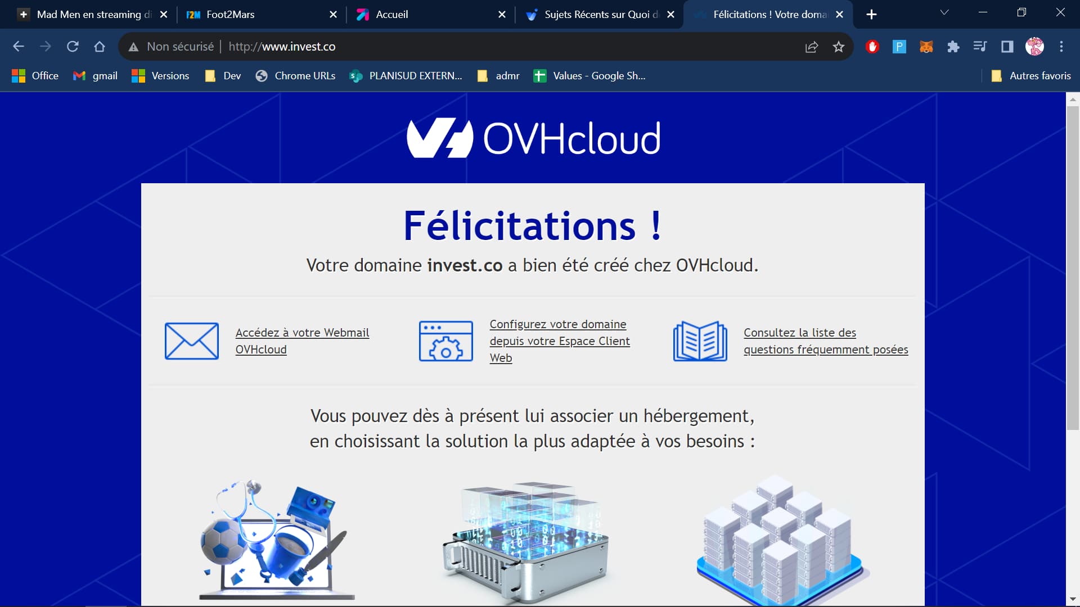Close the Félicitations tab
Viewport: 1080px width, 607px height.
(839, 15)
